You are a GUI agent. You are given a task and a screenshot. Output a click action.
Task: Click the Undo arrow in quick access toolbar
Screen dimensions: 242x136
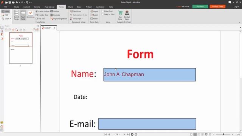17,2
